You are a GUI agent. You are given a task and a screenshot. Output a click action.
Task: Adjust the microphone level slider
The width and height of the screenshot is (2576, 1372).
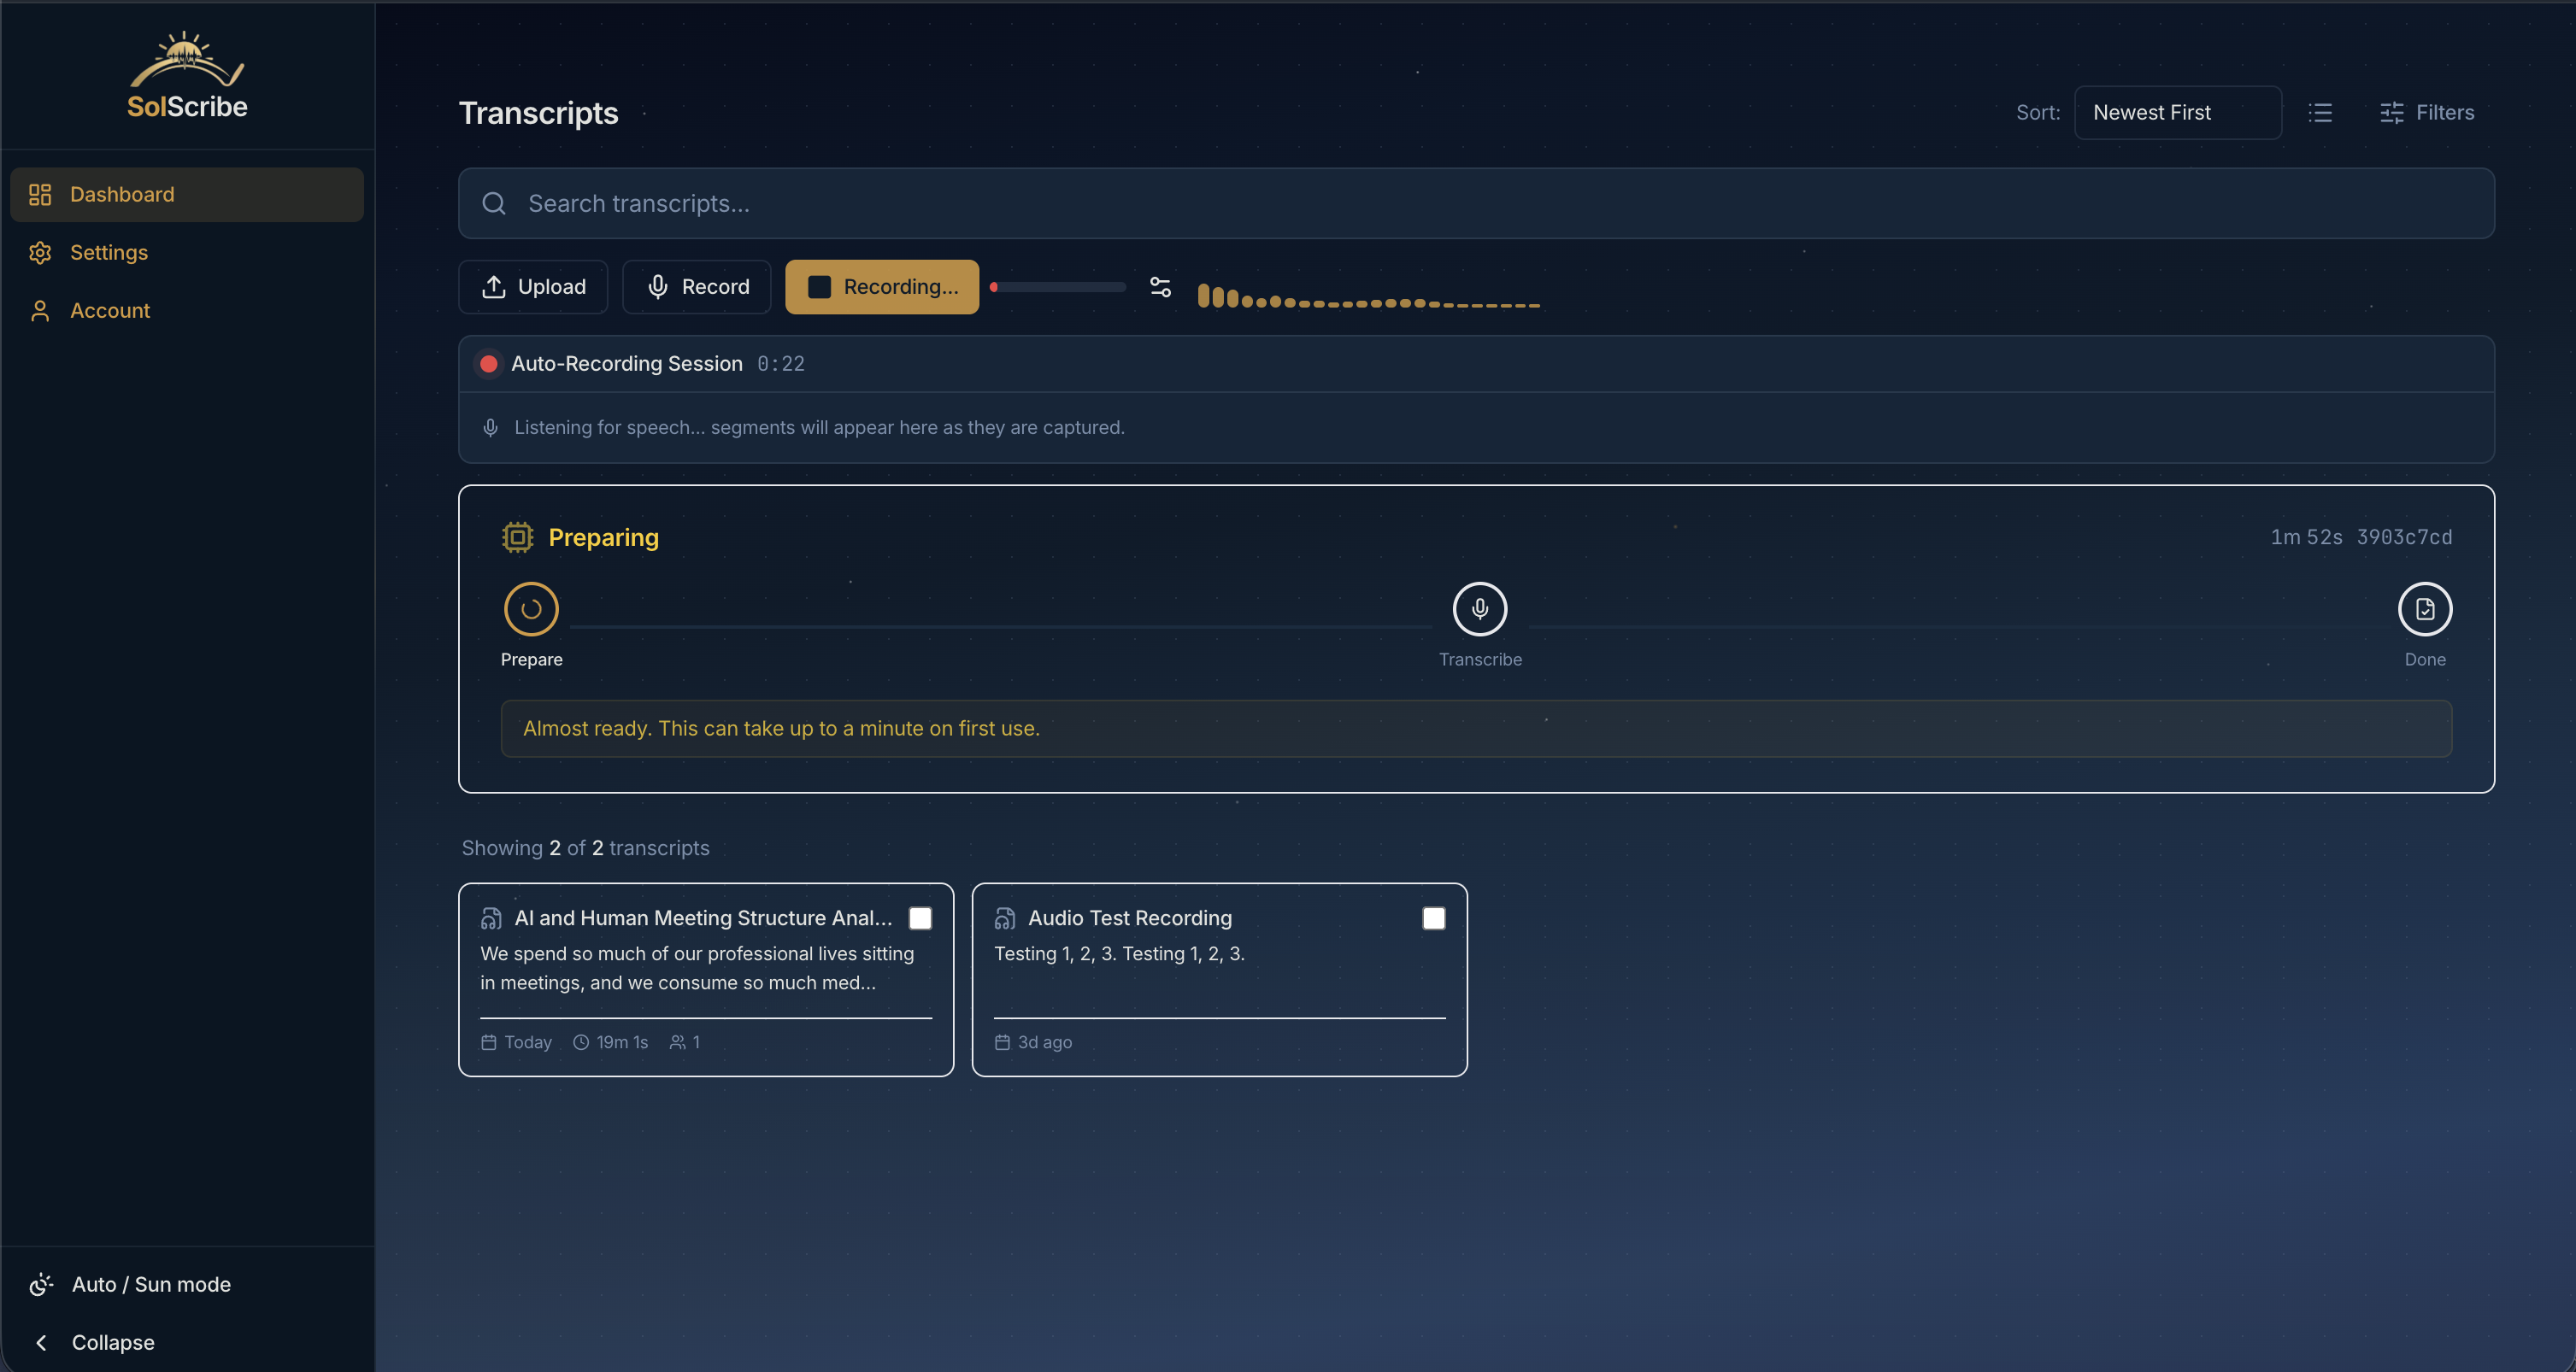(x=1057, y=287)
